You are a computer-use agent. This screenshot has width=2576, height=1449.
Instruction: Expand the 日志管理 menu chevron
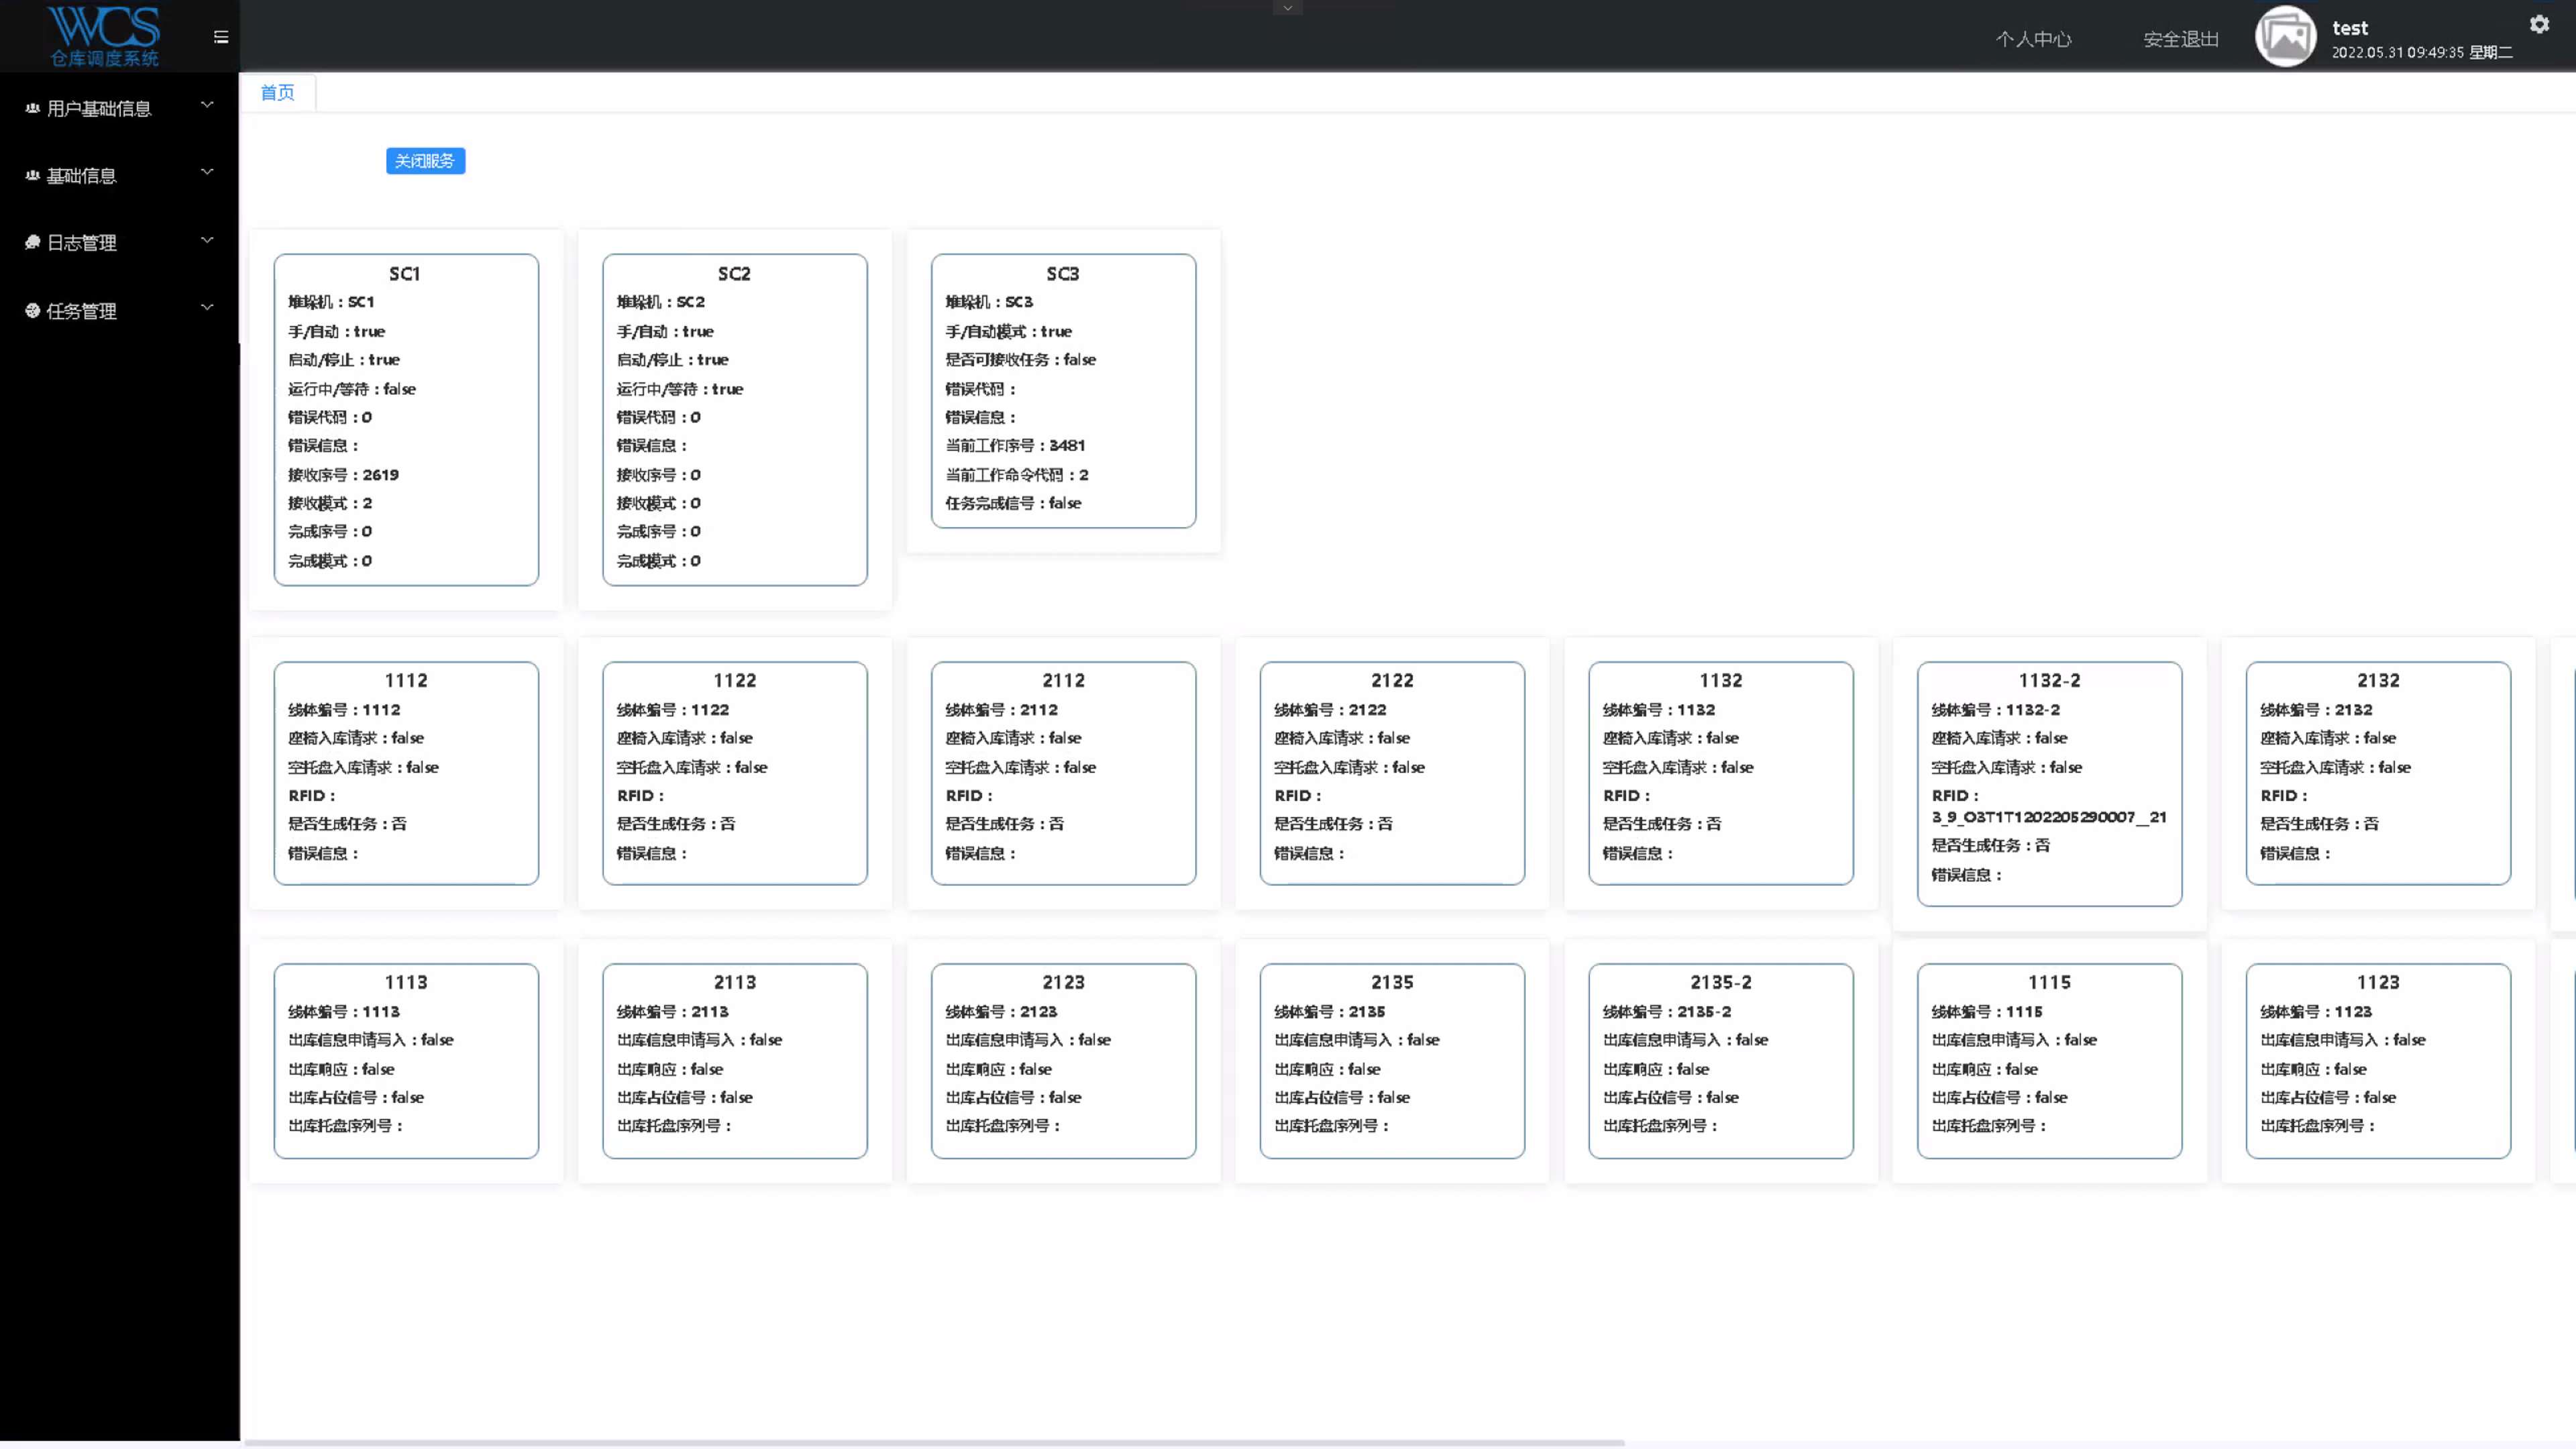point(207,240)
